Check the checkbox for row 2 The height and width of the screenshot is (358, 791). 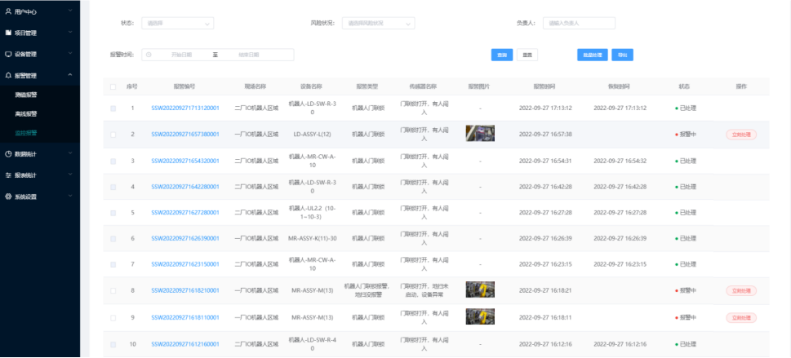113,135
